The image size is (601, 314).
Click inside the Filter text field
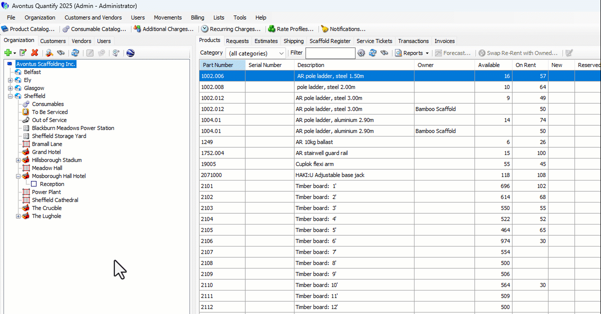pyautogui.click(x=330, y=53)
